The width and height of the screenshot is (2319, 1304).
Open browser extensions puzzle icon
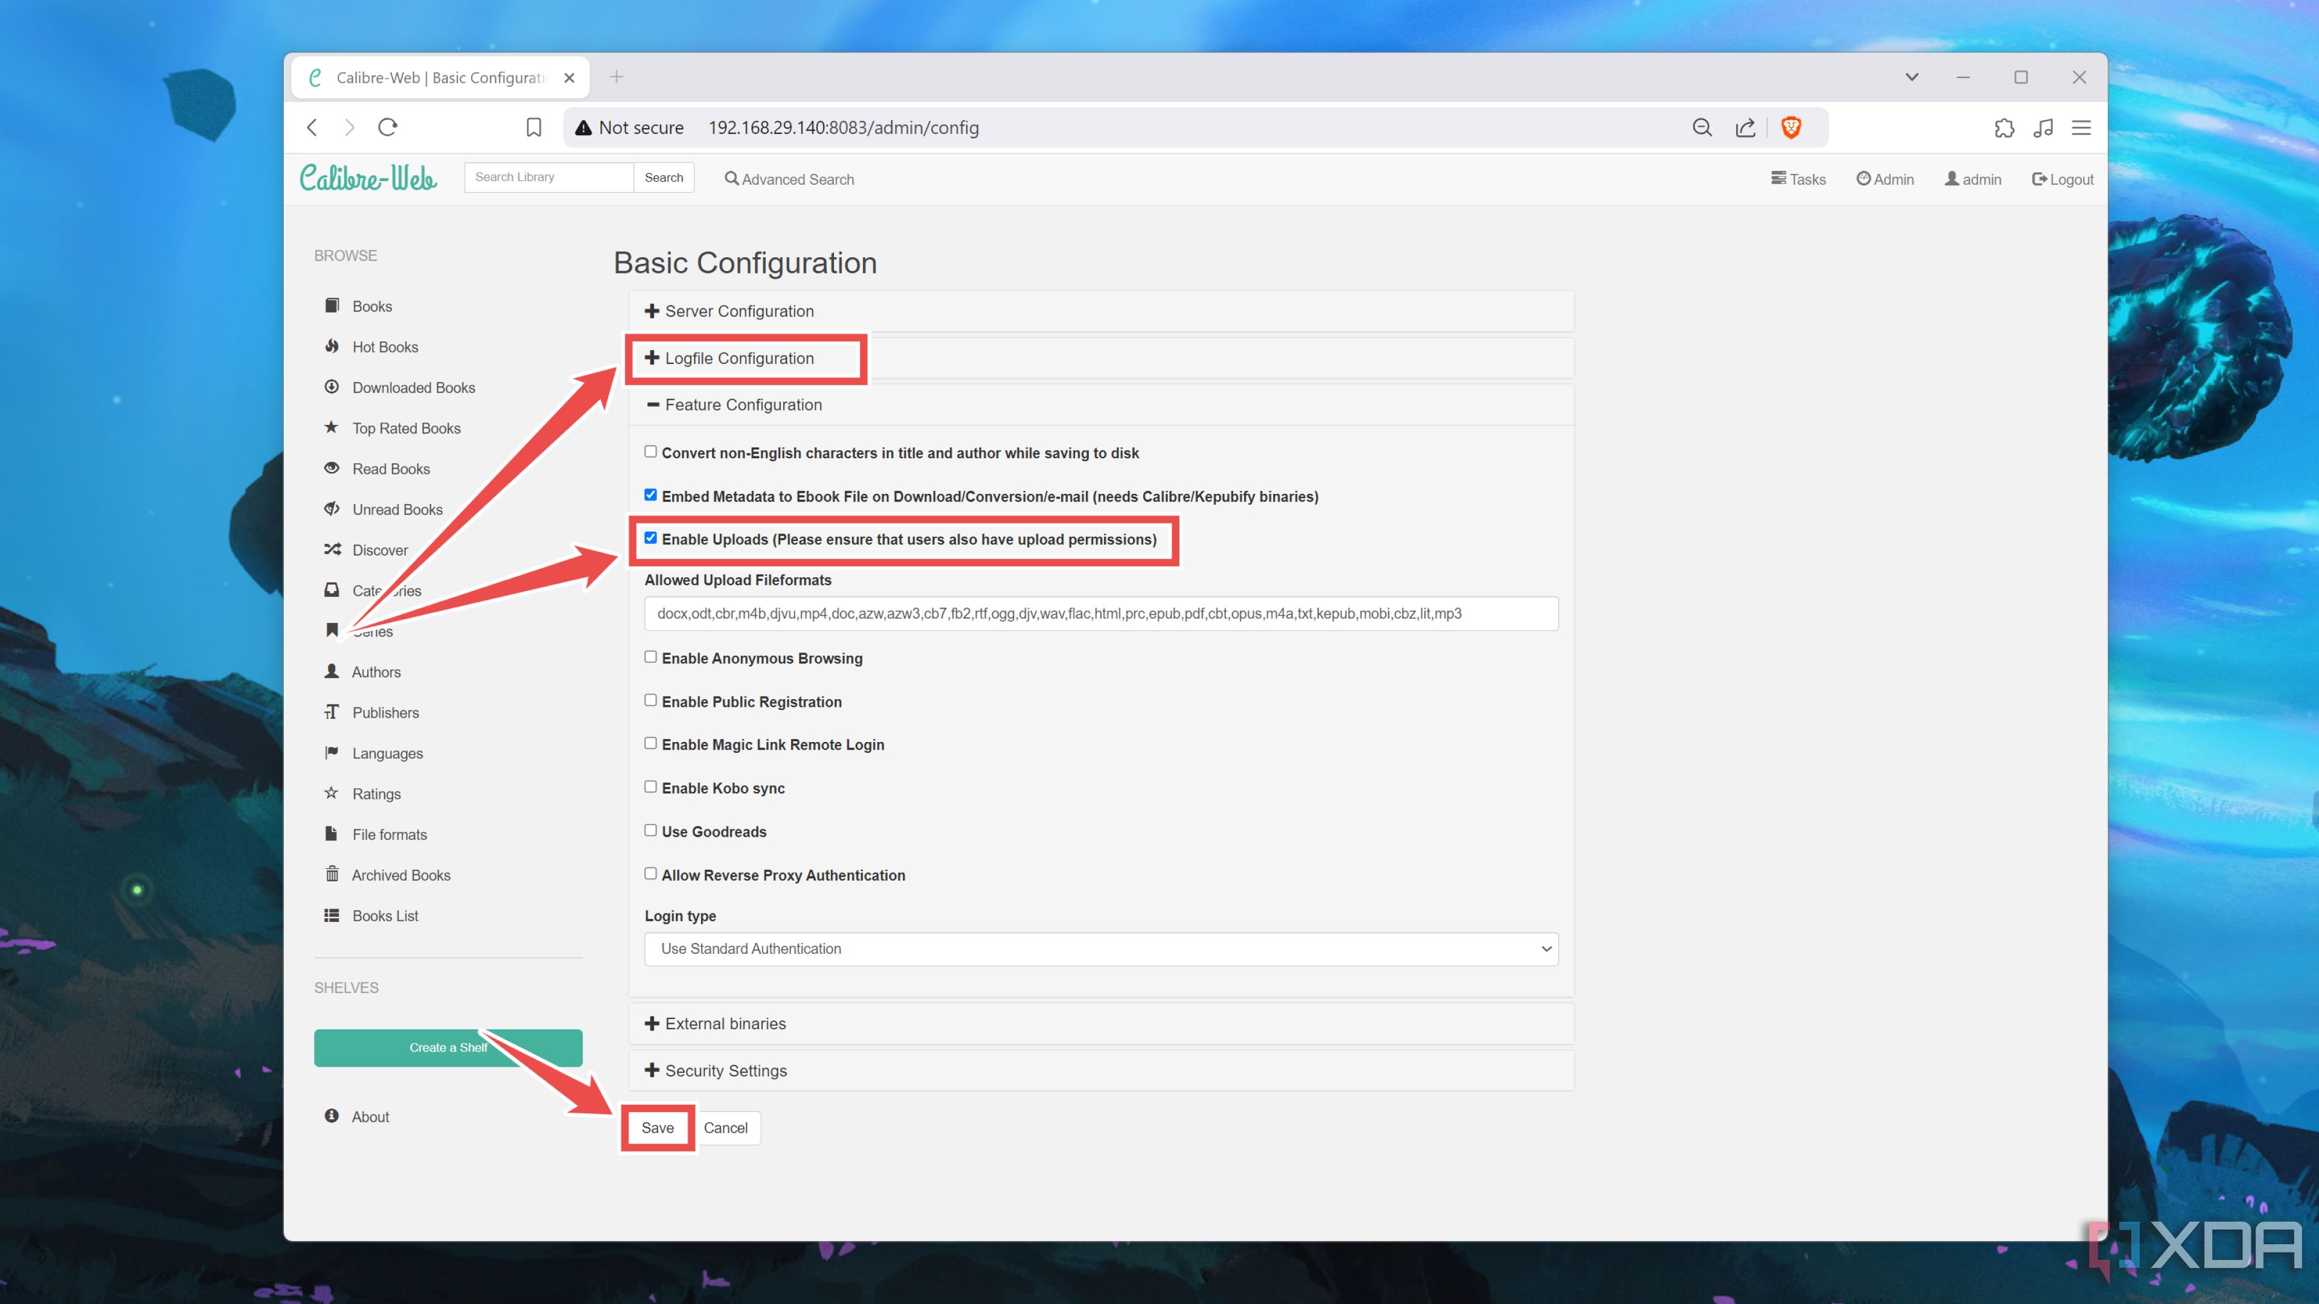[2004, 128]
